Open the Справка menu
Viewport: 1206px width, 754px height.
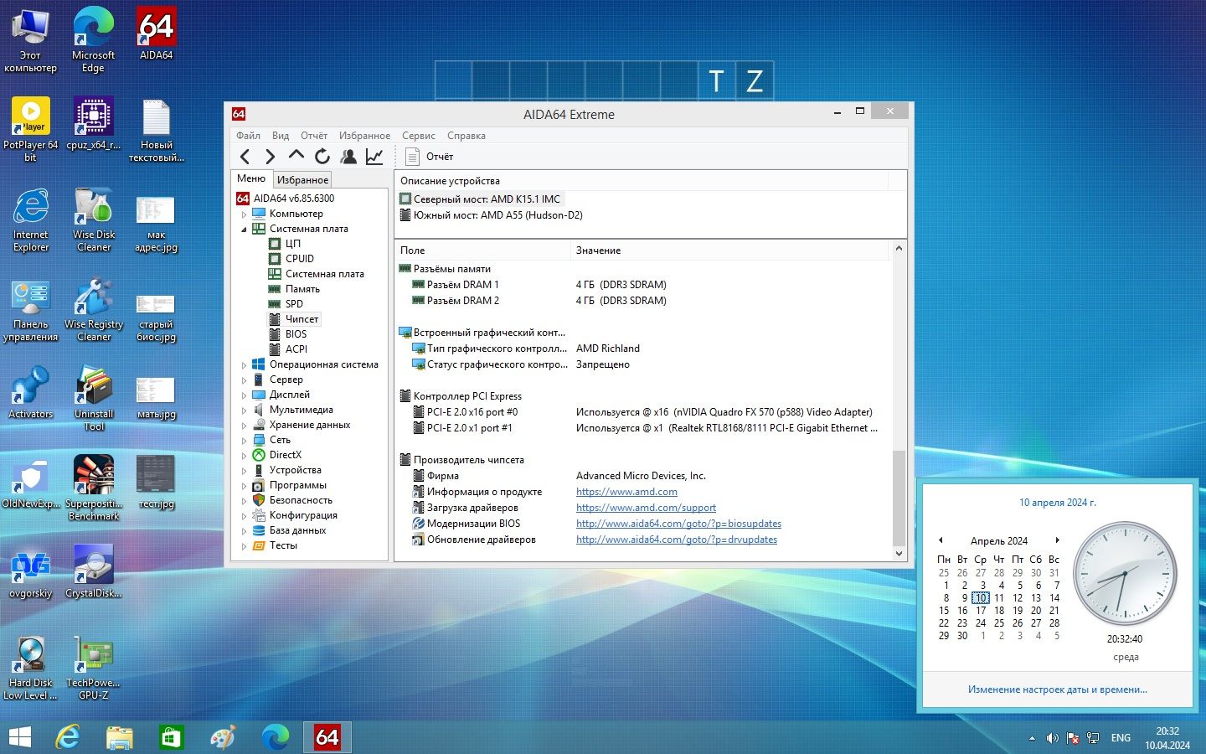tap(466, 136)
